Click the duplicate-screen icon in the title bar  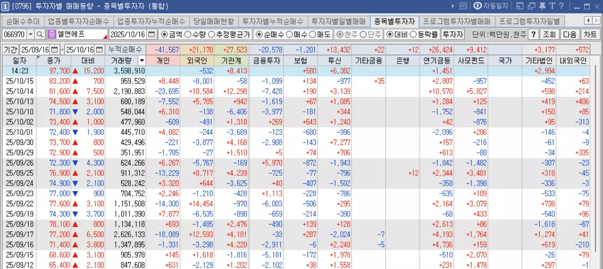[x=532, y=5]
